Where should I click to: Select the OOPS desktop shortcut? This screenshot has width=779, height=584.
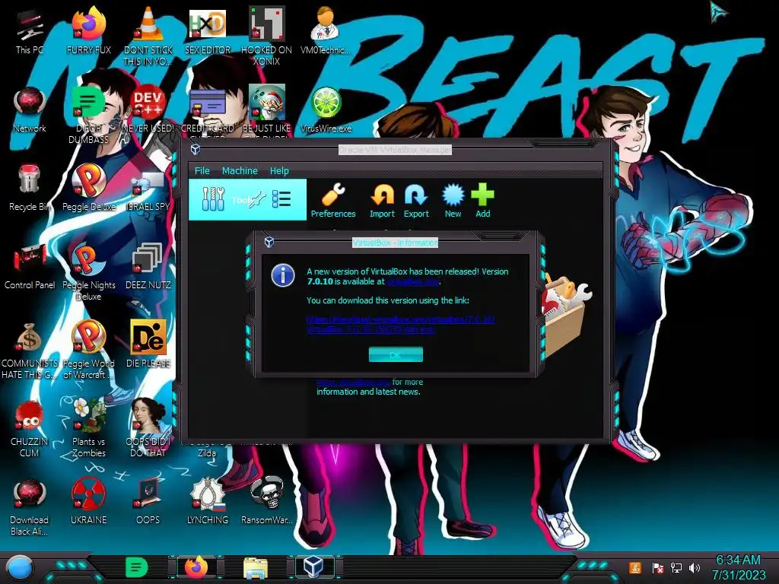click(148, 502)
